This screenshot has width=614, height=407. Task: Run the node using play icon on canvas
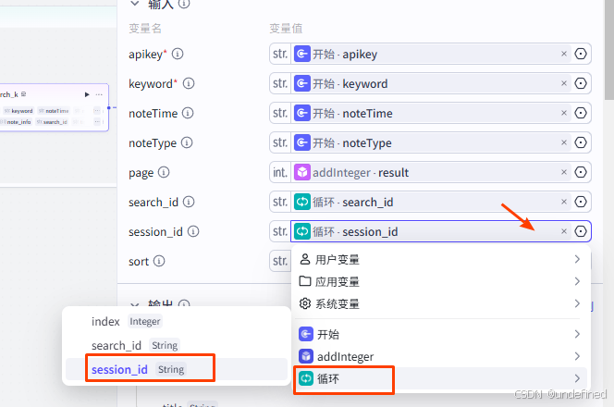coord(87,94)
